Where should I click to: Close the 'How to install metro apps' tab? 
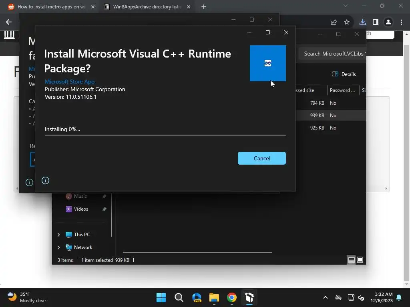pyautogui.click(x=93, y=7)
